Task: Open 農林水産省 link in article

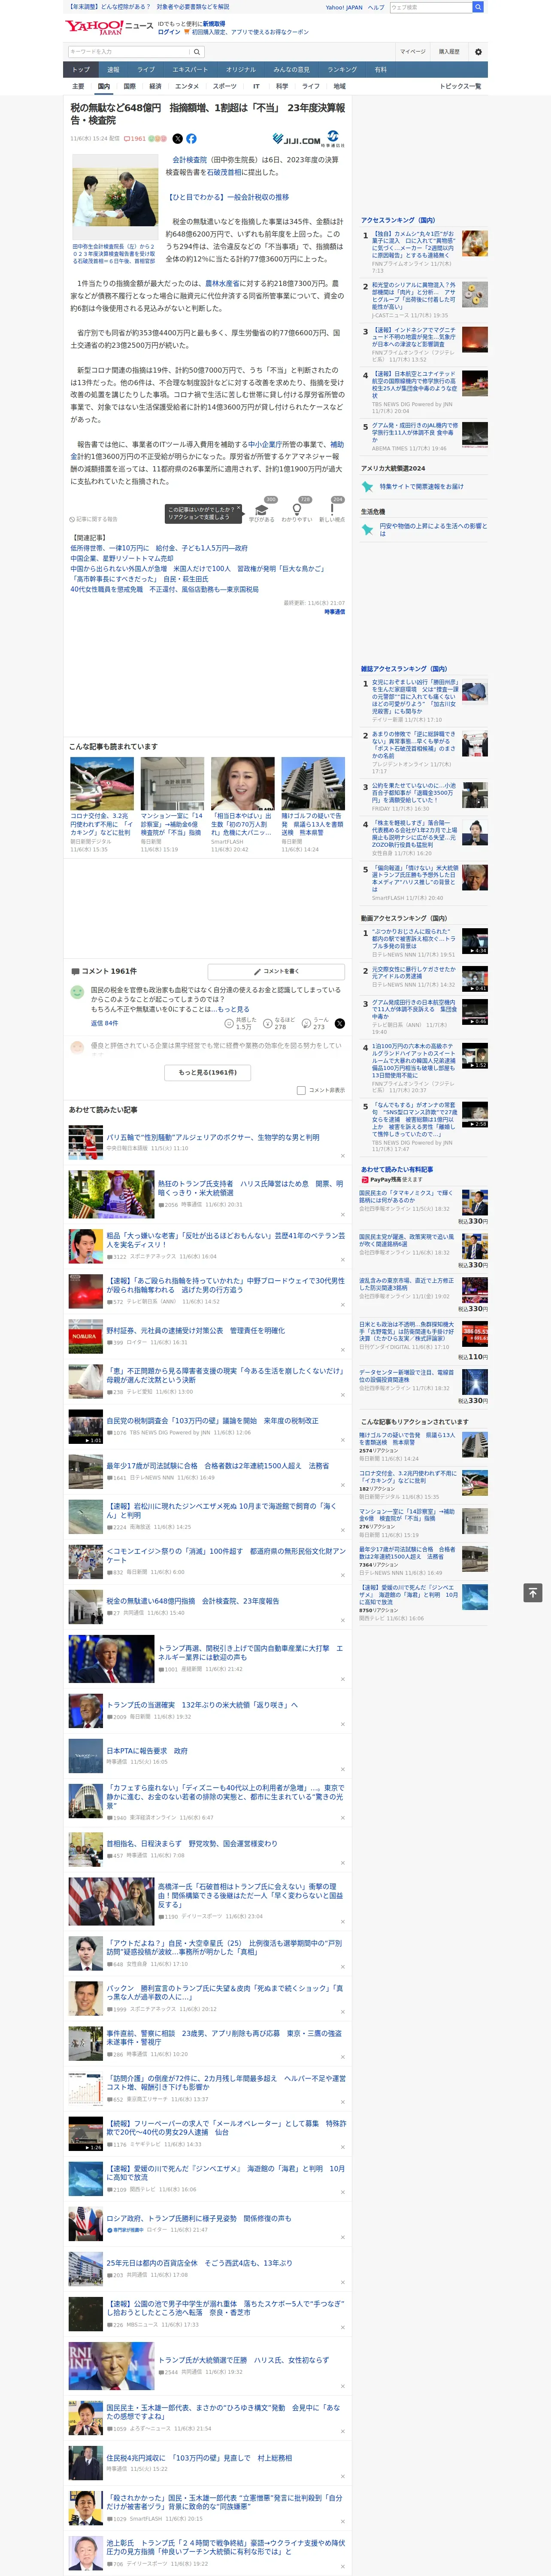Action: tap(223, 283)
